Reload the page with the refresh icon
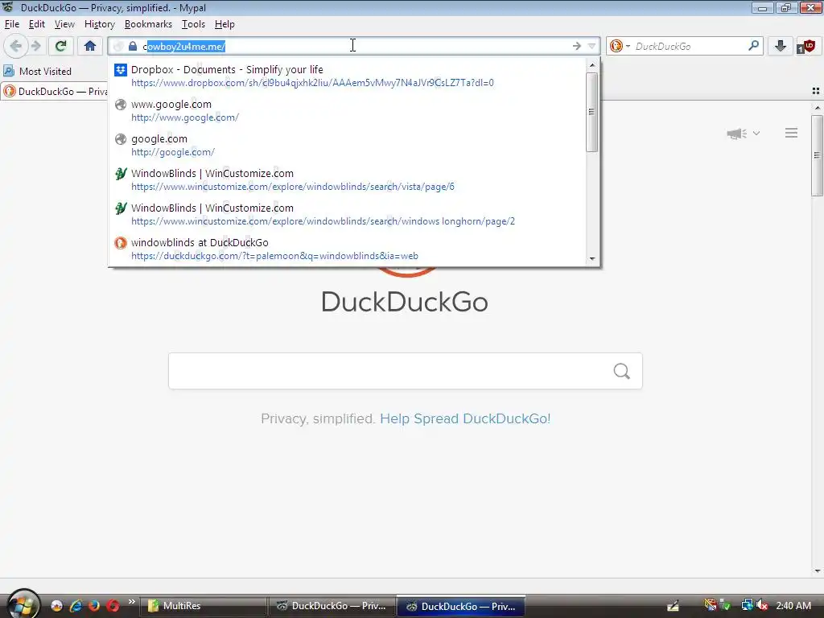This screenshot has width=824, height=618. coord(61,46)
